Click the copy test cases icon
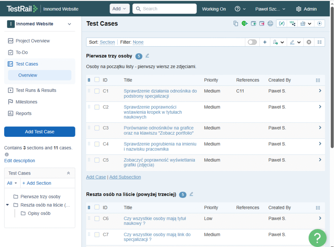Viewport: 334px width, 247px height. click(x=236, y=23)
